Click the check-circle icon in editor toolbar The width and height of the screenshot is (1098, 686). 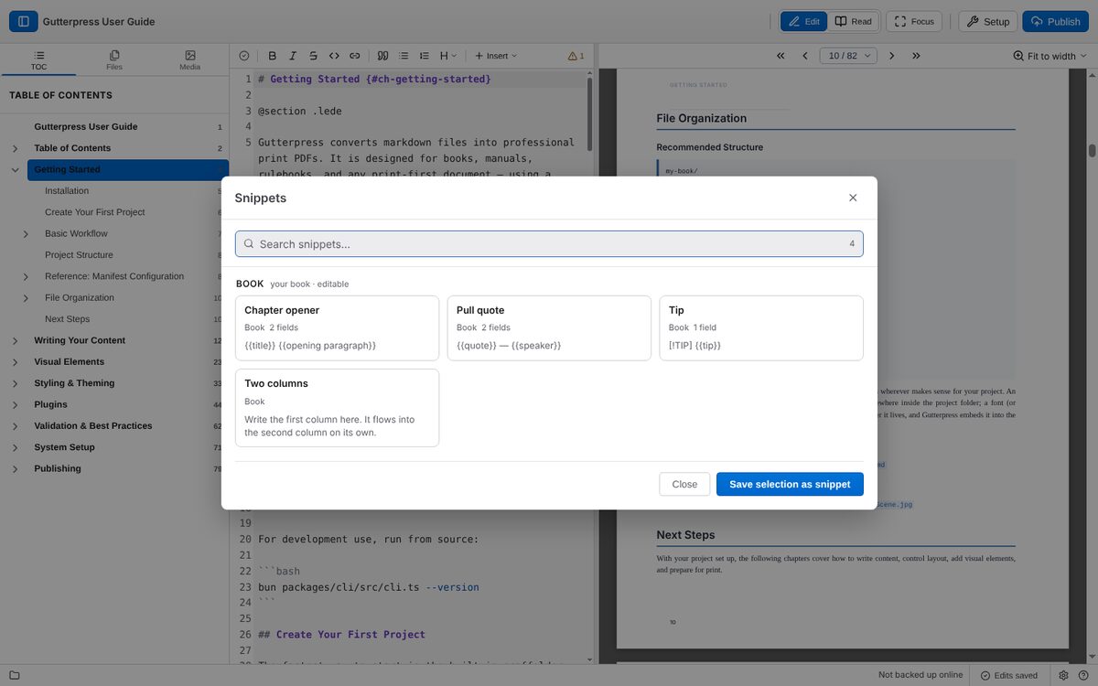[x=244, y=56]
